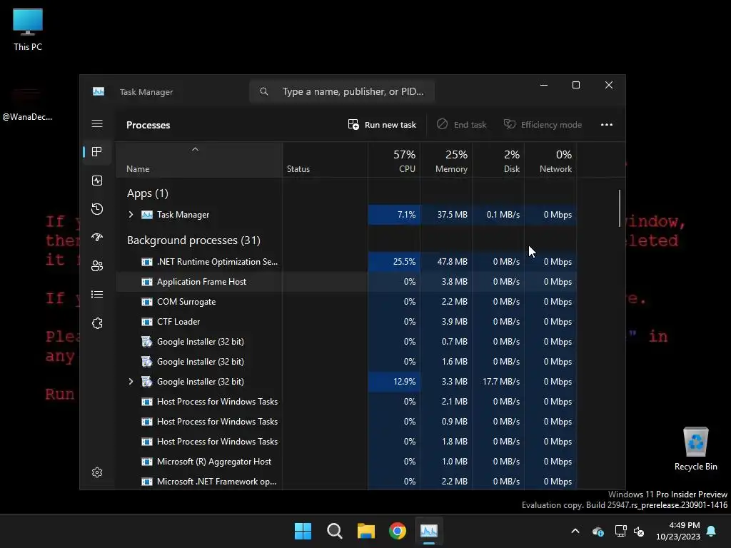Select the @WanaDec... desktop icon
Image resolution: width=731 pixels, height=548 pixels.
coord(27,105)
